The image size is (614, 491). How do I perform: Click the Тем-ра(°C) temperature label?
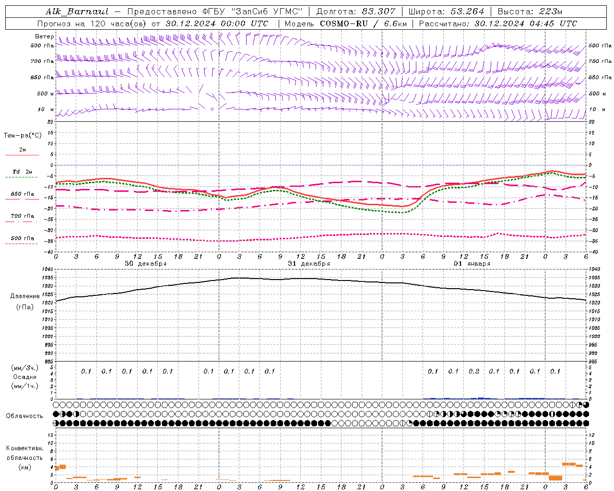pyautogui.click(x=23, y=136)
